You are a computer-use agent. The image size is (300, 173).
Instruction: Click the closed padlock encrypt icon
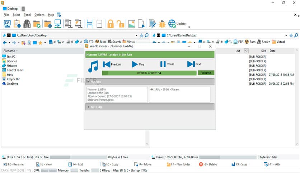111,24
